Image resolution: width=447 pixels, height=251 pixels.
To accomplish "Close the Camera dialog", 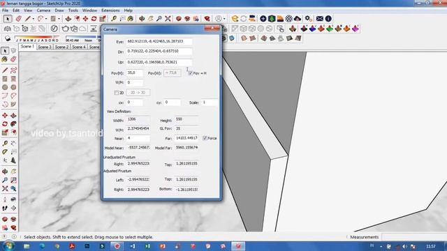I will click(x=212, y=28).
